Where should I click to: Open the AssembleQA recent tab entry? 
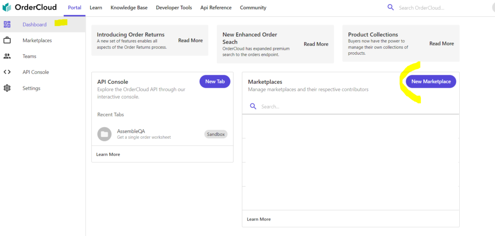coord(162,134)
